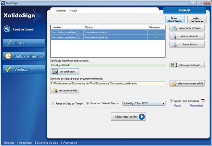This screenshot has width=212, height=146.
Task: Click the PDF icon beside Aplicar Firma Incrustada
Action: (x=203, y=101)
